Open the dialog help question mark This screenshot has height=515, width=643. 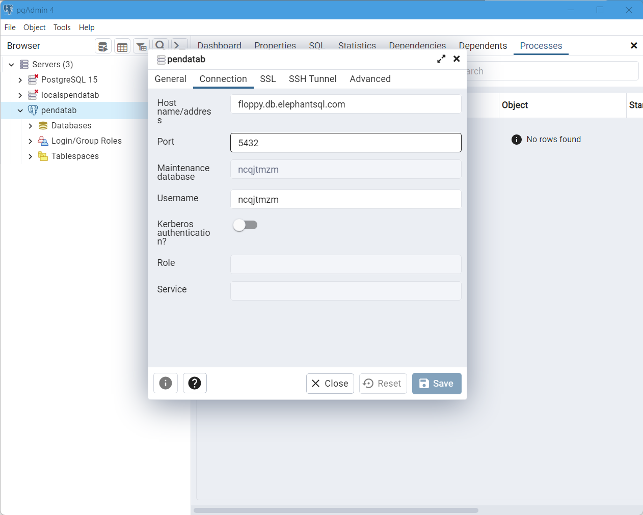[195, 383]
